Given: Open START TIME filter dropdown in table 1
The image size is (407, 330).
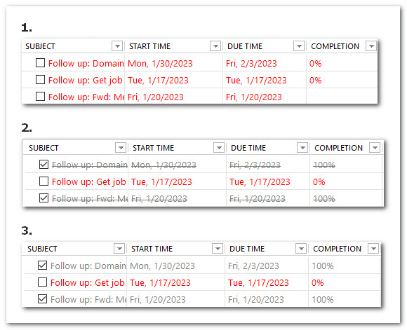Looking at the screenshot, I should [x=215, y=46].
